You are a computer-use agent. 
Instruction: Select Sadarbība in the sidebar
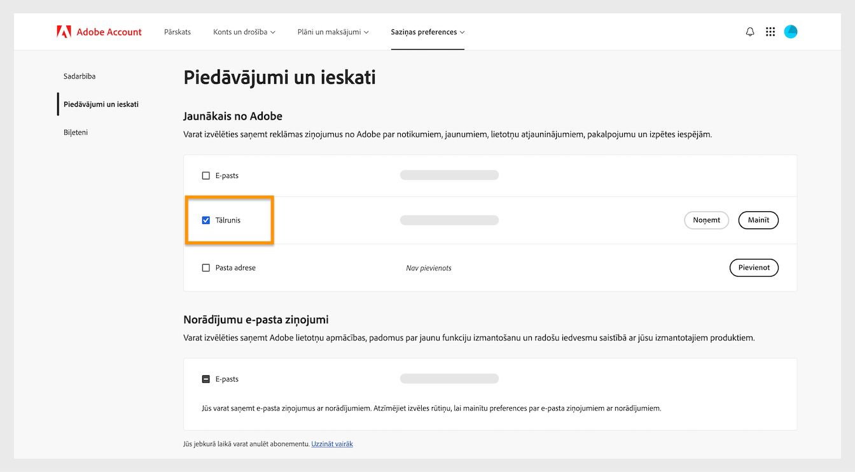pyautogui.click(x=80, y=76)
